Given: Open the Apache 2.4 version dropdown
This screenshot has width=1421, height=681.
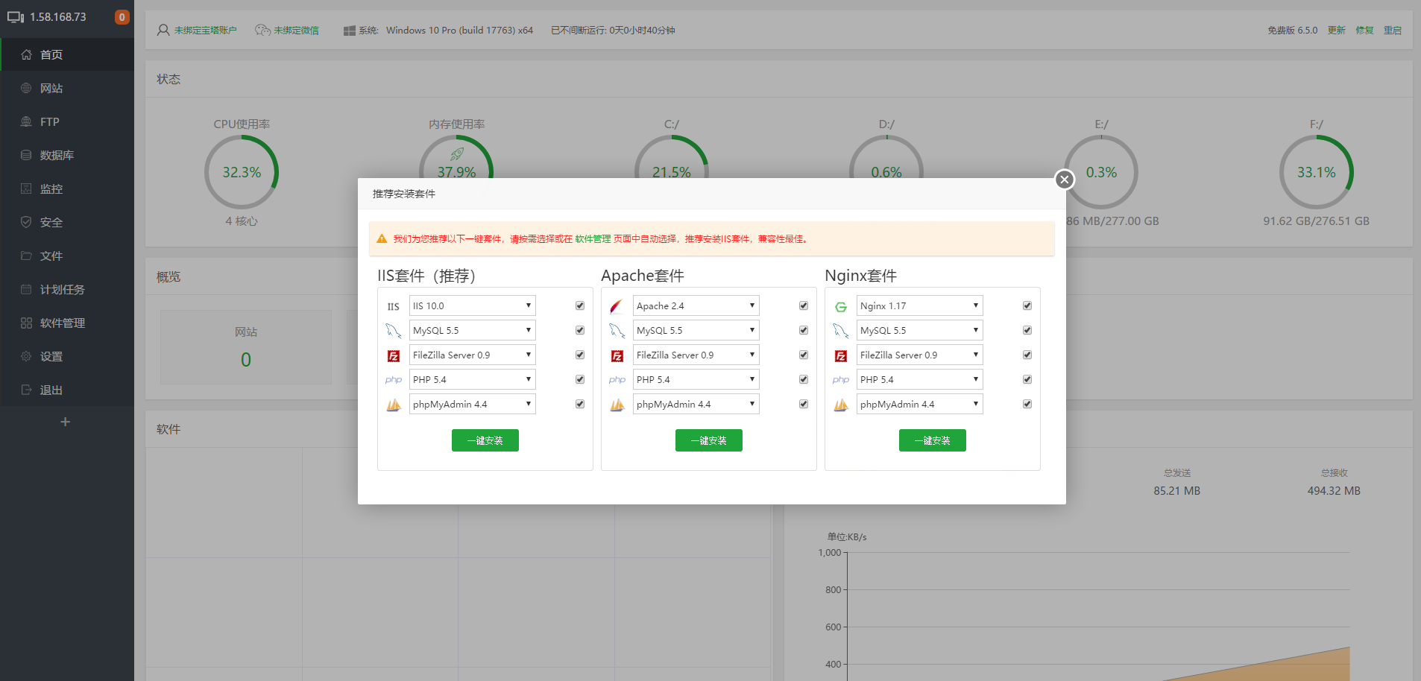Looking at the screenshot, I should coord(696,305).
